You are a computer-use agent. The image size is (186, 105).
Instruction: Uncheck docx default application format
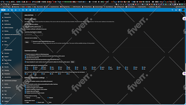click(x=34, y=69)
